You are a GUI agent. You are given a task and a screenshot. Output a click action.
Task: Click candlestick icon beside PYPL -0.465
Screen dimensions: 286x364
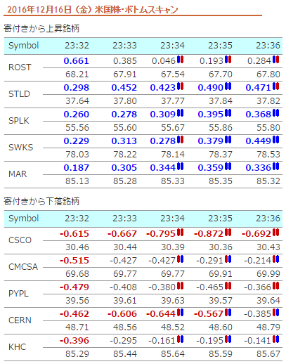pyautogui.click(x=228, y=286)
